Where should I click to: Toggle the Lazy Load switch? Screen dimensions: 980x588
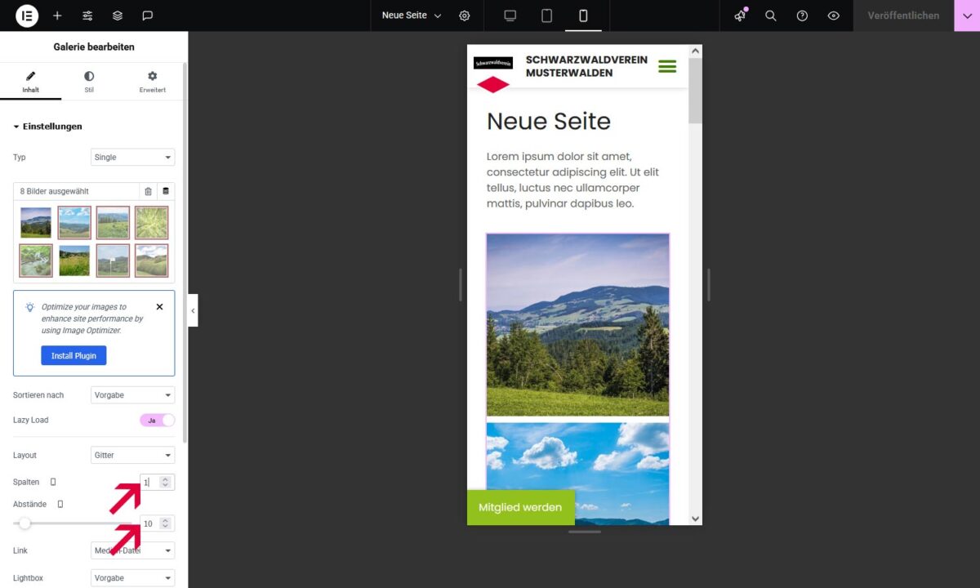(x=158, y=420)
